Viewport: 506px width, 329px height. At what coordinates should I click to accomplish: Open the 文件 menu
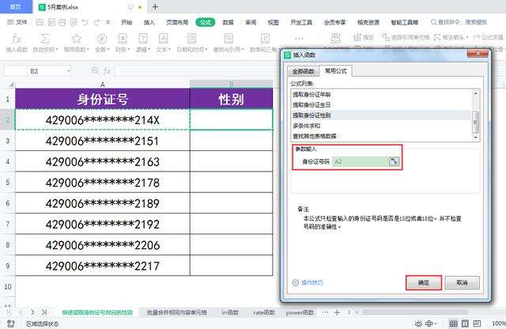coord(17,22)
